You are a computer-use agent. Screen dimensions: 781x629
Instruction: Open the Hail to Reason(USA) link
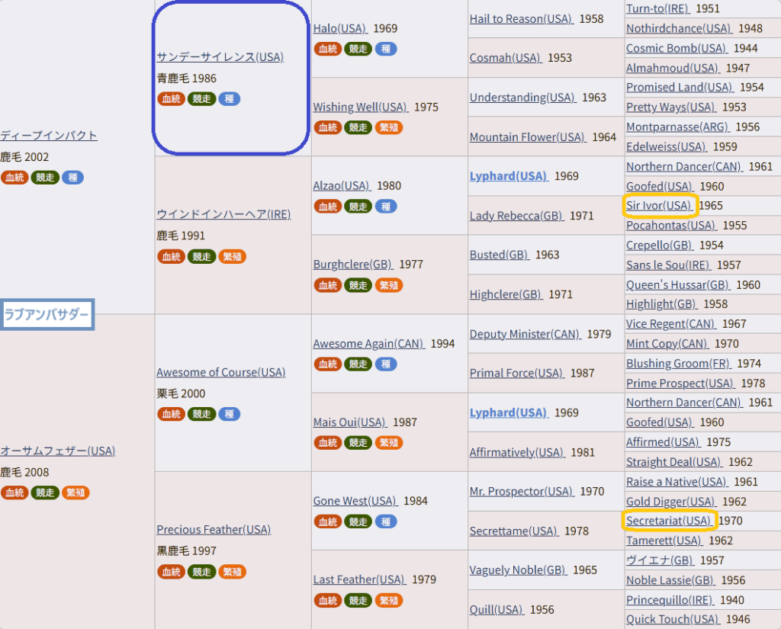click(x=521, y=19)
